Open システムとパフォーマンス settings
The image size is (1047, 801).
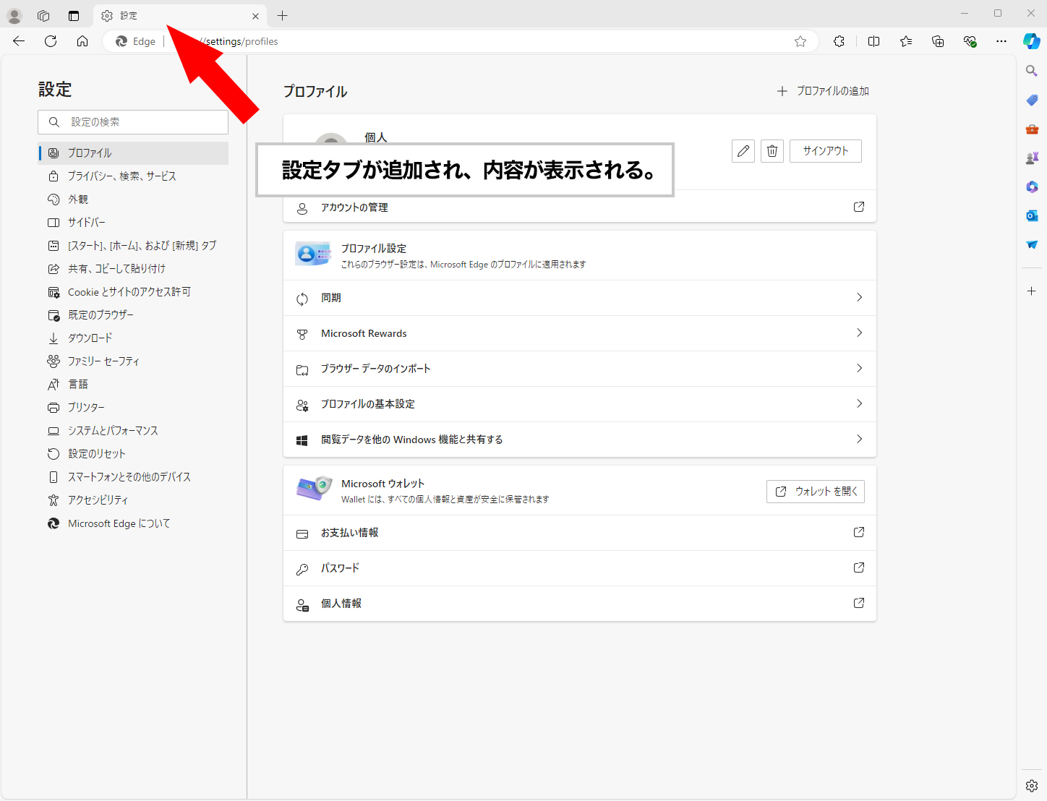point(133,431)
